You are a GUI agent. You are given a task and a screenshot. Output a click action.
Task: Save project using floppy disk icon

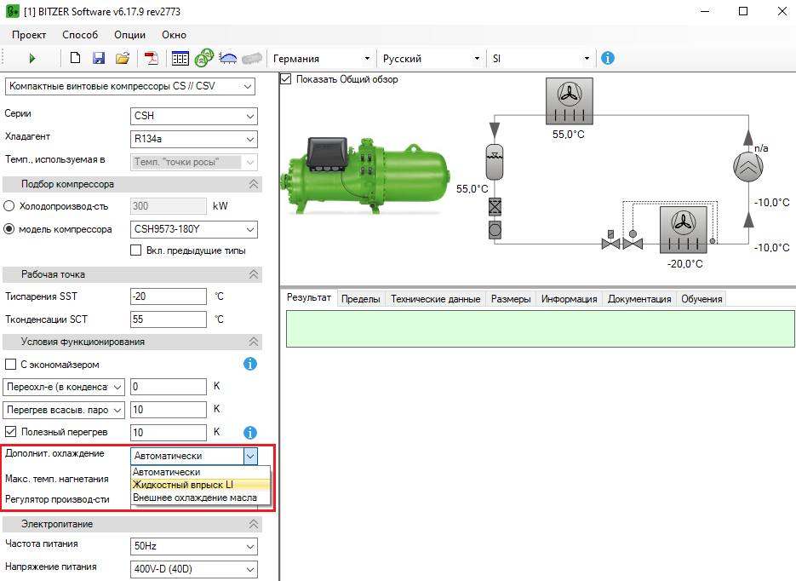(x=99, y=59)
